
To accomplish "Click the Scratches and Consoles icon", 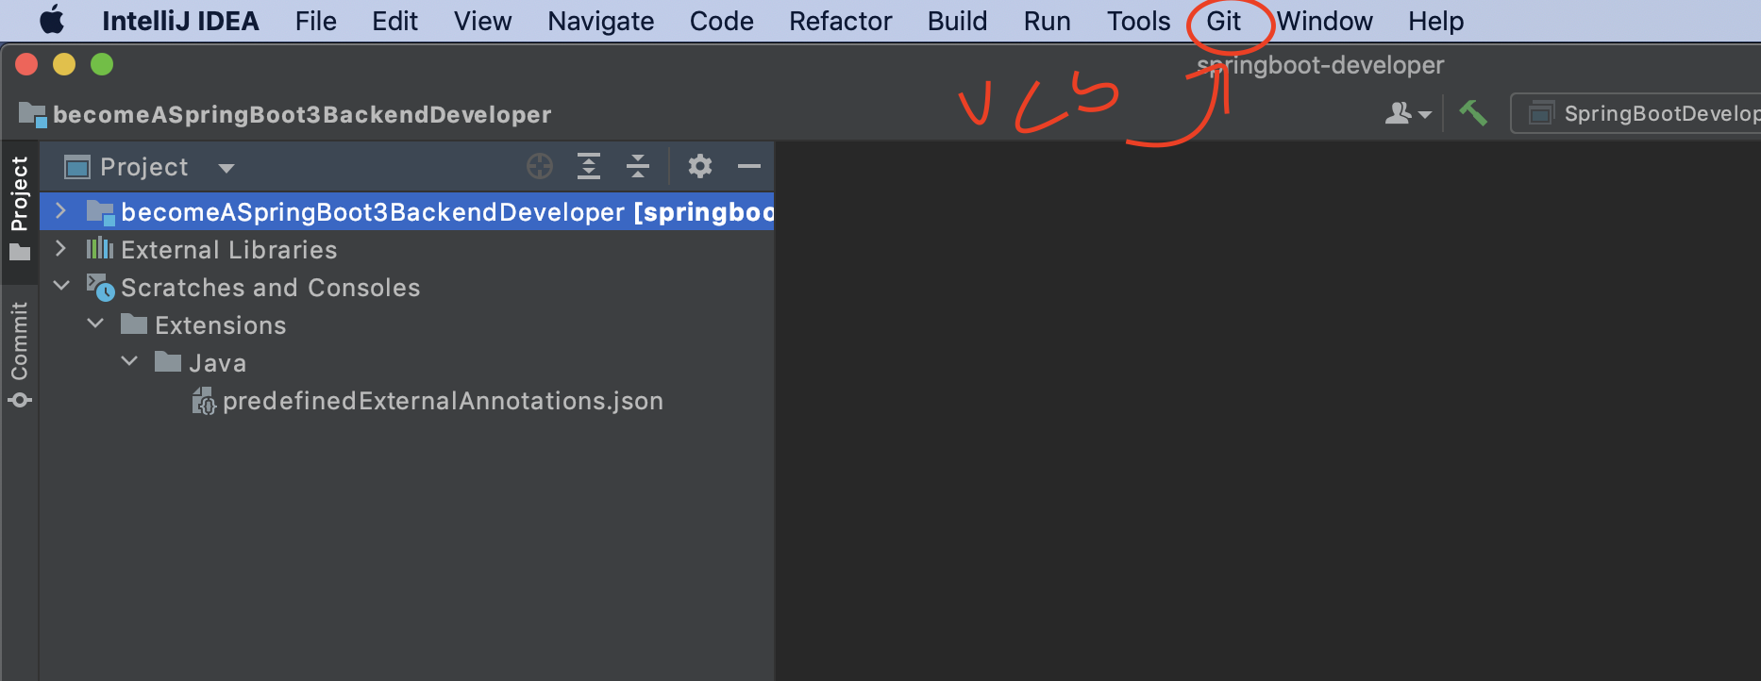I will coord(100,287).
